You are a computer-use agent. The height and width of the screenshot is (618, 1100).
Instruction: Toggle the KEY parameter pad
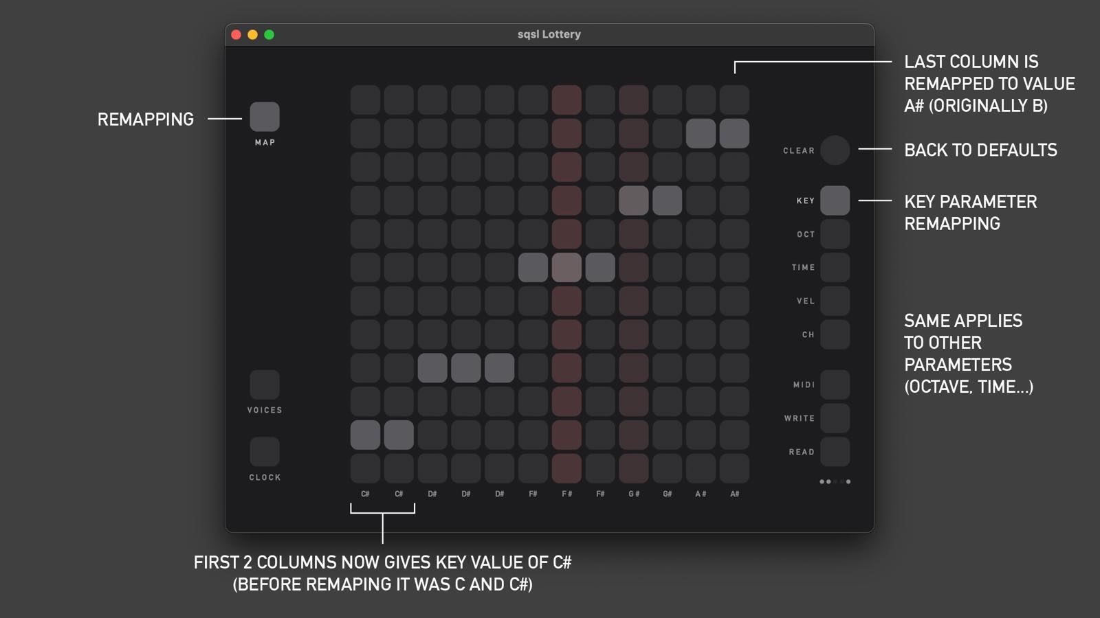click(x=835, y=201)
